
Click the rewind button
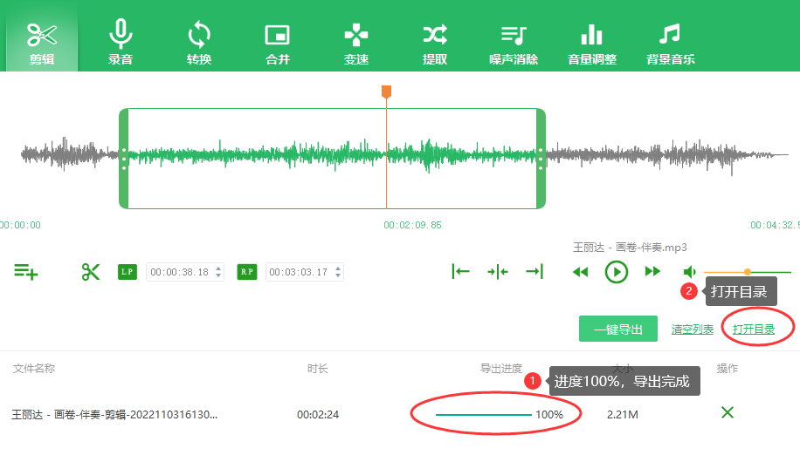coord(581,272)
